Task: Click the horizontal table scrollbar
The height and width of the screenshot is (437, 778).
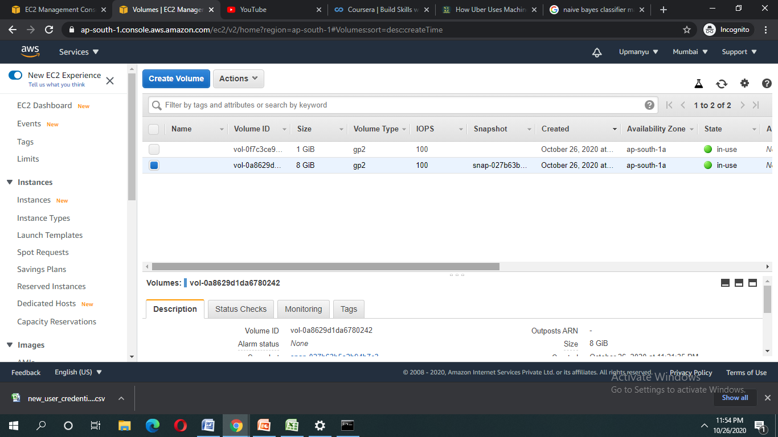Action: tap(325, 266)
